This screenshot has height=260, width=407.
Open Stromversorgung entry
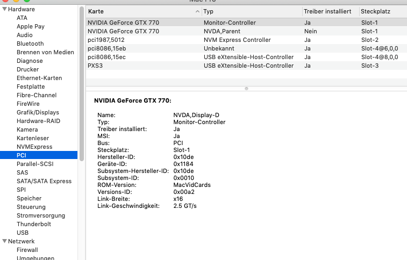(x=41, y=215)
